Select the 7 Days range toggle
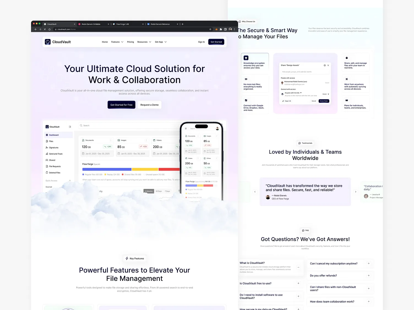 (x=167, y=191)
